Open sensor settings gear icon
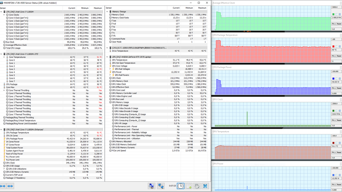 click(x=197, y=186)
